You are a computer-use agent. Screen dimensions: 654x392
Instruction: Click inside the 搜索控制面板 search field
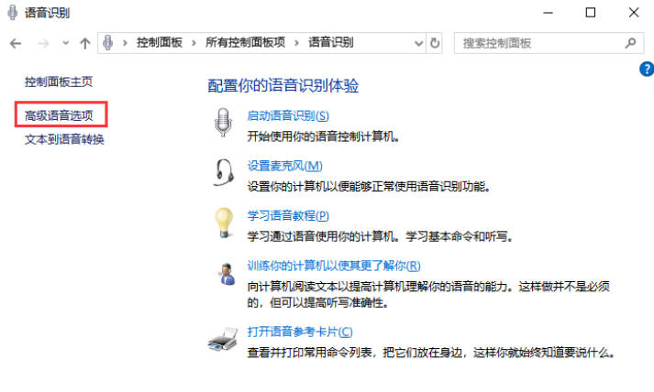(537, 43)
